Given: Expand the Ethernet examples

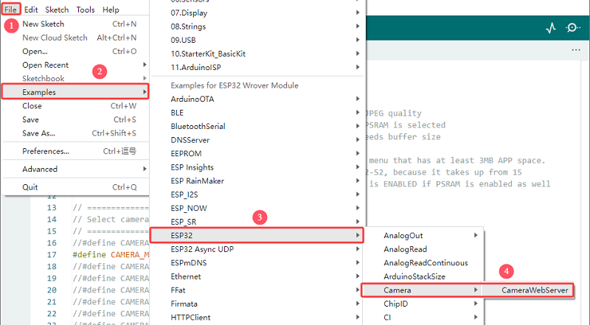Looking at the screenshot, I should [x=257, y=276].
